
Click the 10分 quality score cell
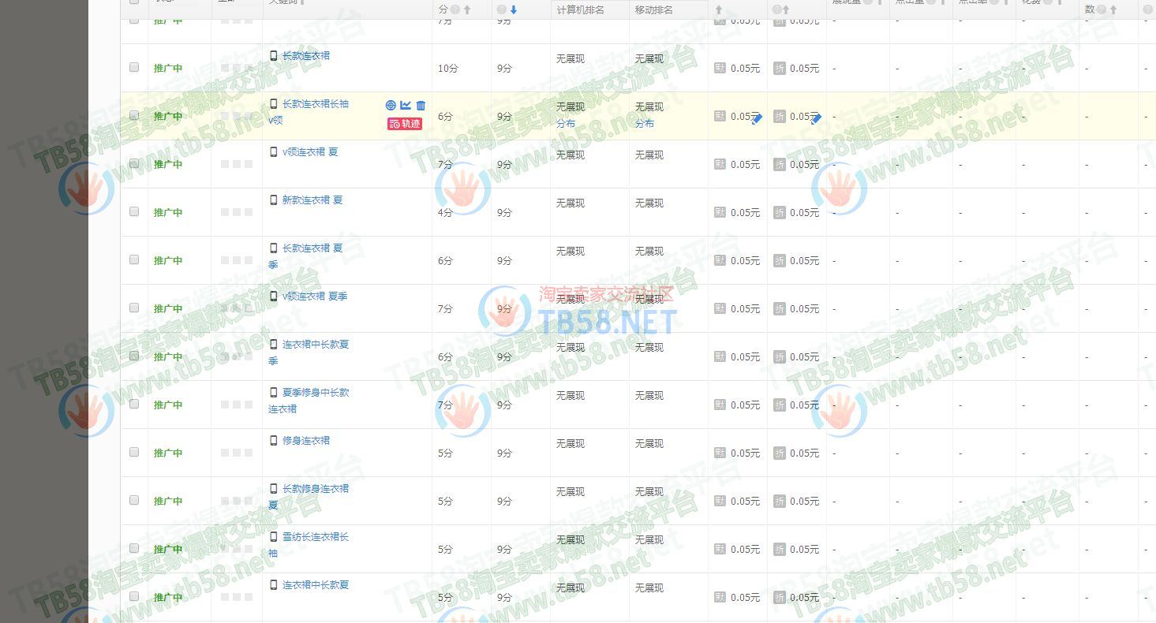point(448,69)
